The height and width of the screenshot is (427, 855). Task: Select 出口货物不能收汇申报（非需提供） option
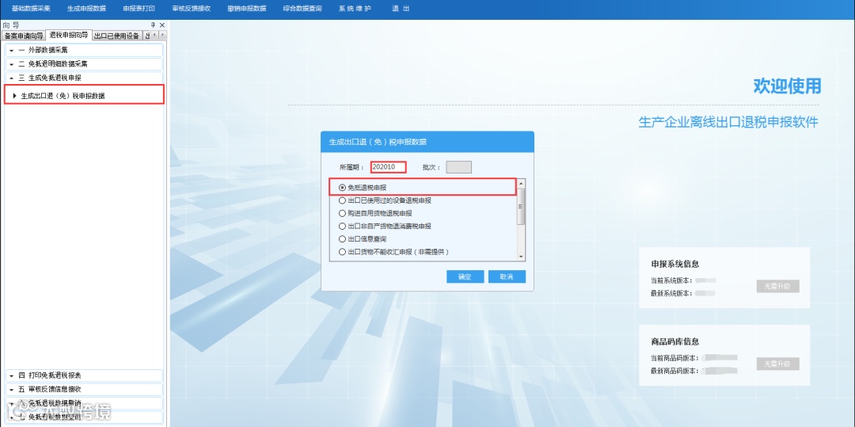coord(393,252)
